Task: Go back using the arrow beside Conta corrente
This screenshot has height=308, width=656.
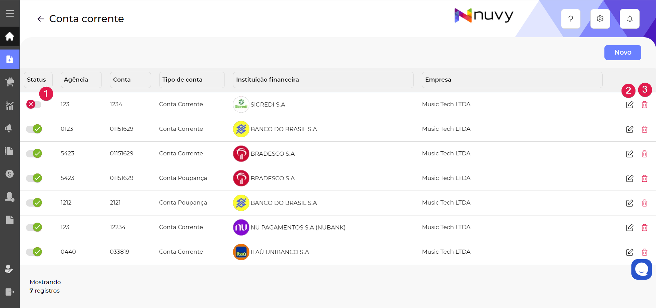Action: tap(41, 19)
